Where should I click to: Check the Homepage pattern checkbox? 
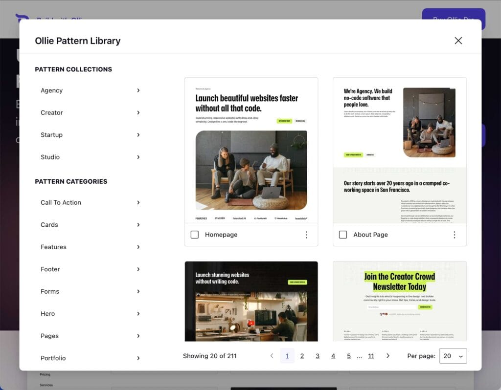click(195, 235)
